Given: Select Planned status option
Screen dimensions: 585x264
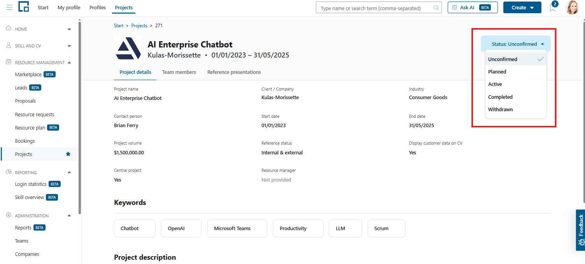Looking at the screenshot, I should (x=516, y=72).
